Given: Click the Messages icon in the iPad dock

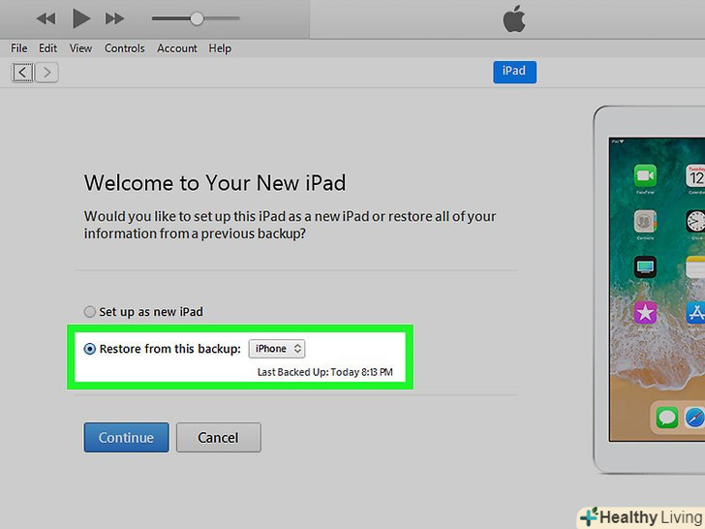Looking at the screenshot, I should pyautogui.click(x=667, y=417).
